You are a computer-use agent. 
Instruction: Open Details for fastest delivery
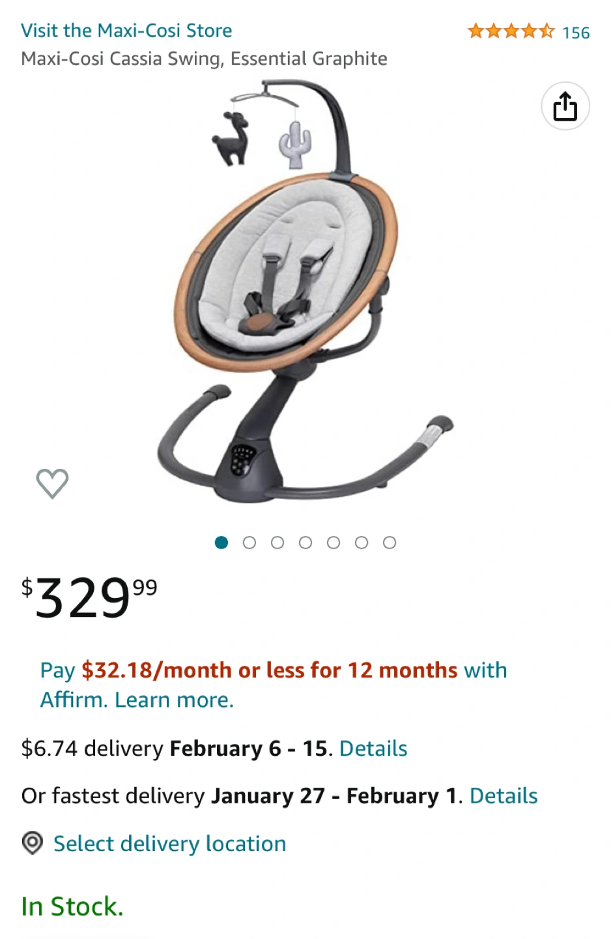tap(504, 796)
